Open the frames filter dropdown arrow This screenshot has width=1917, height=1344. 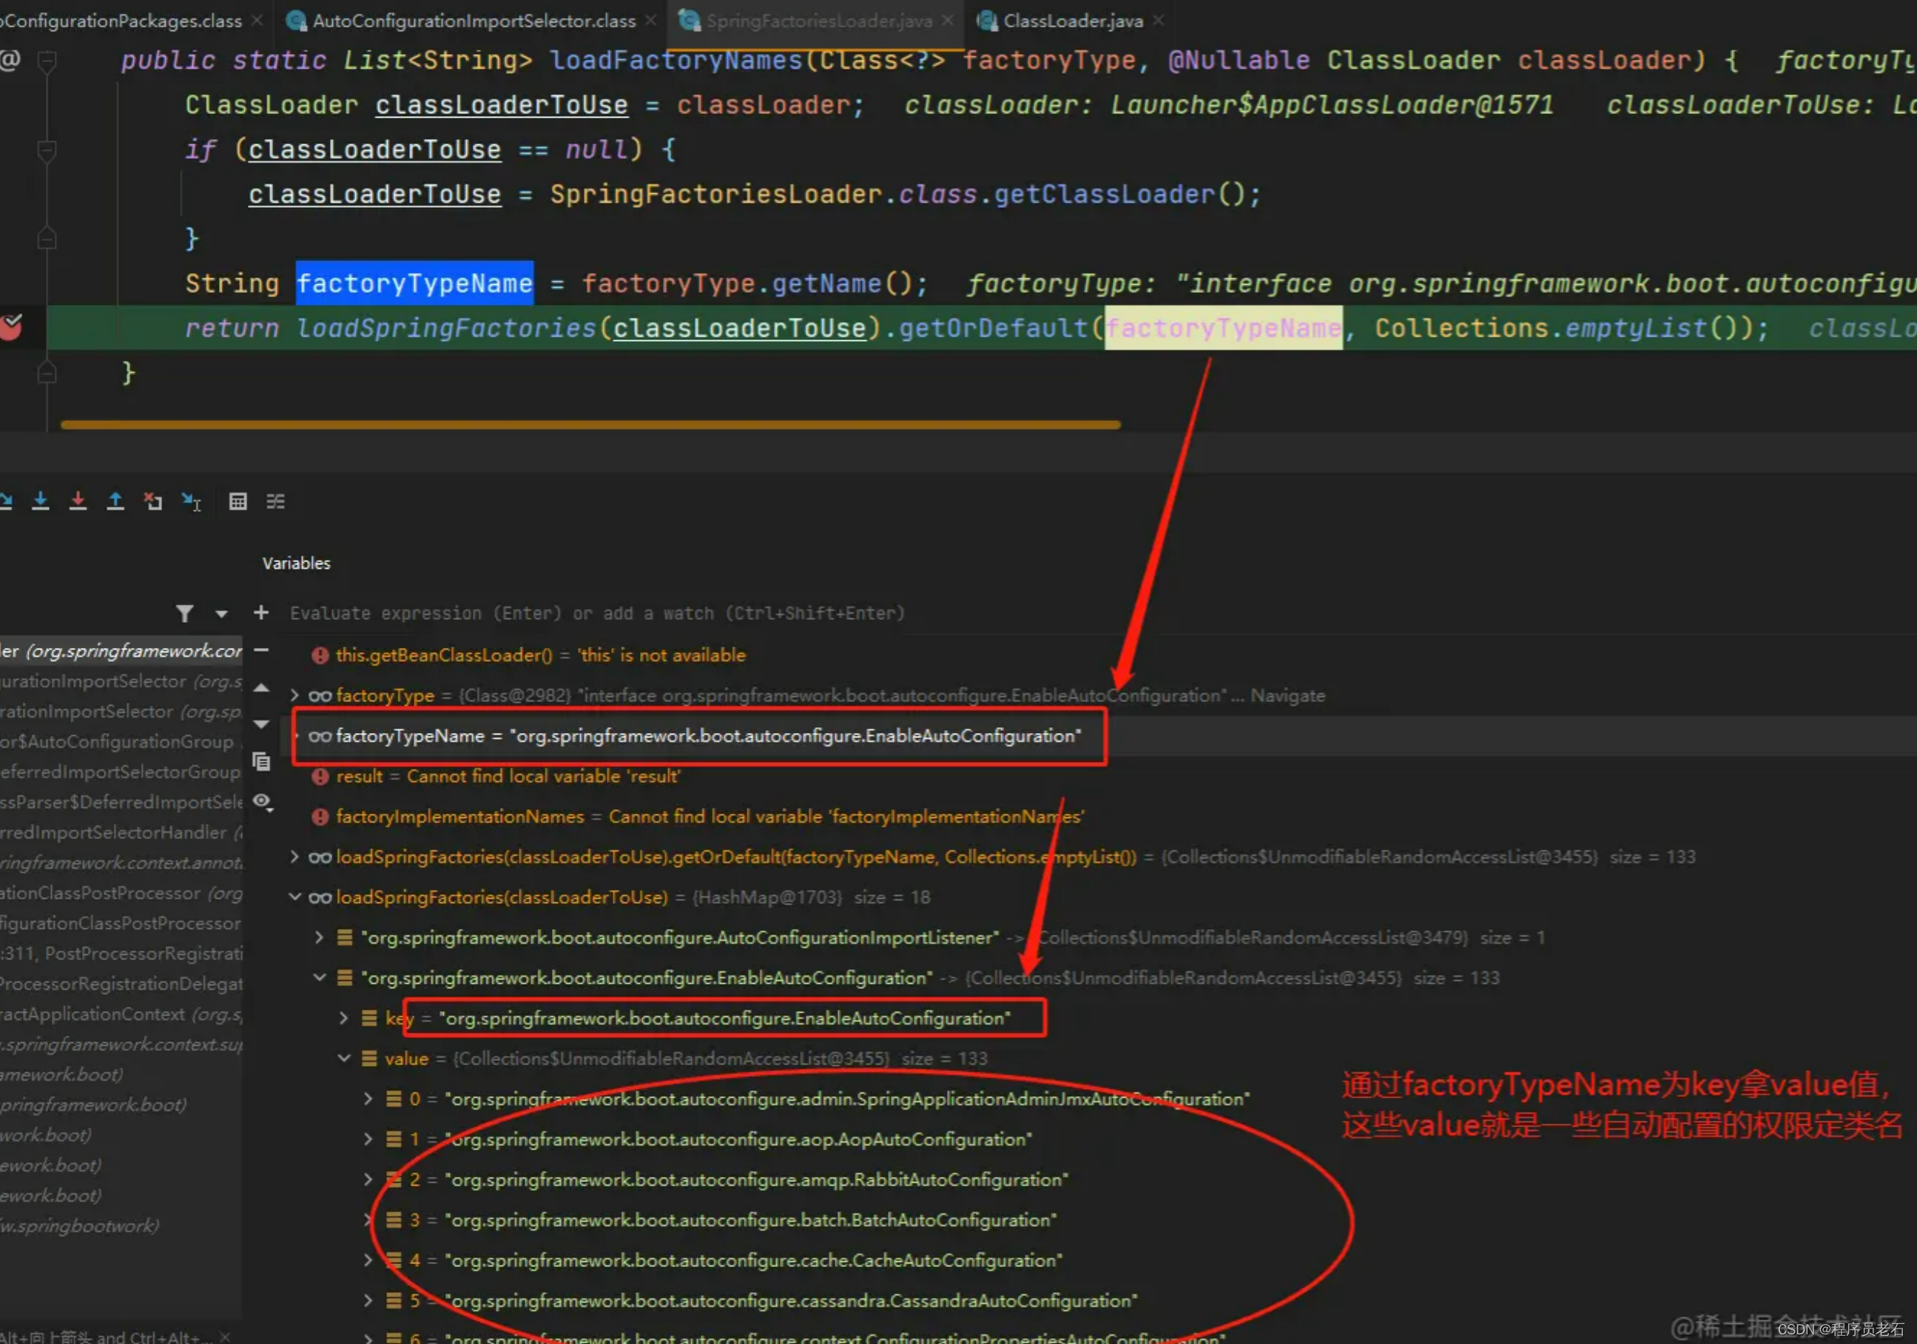[x=221, y=615]
